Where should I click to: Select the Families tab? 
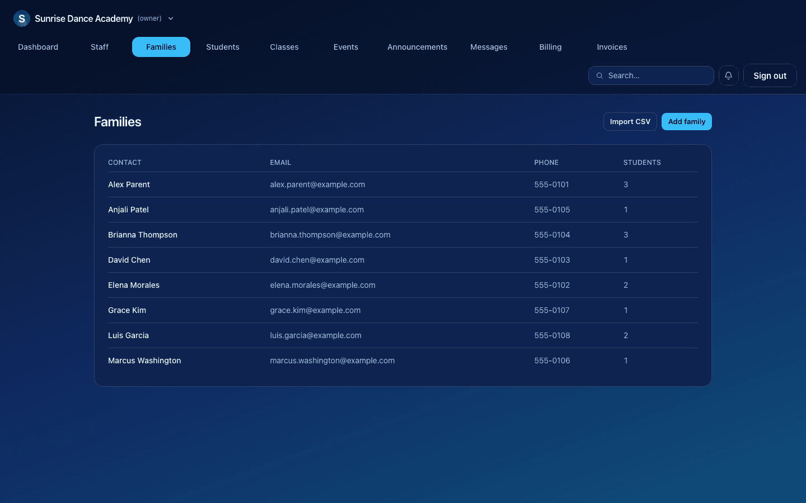pyautogui.click(x=161, y=47)
